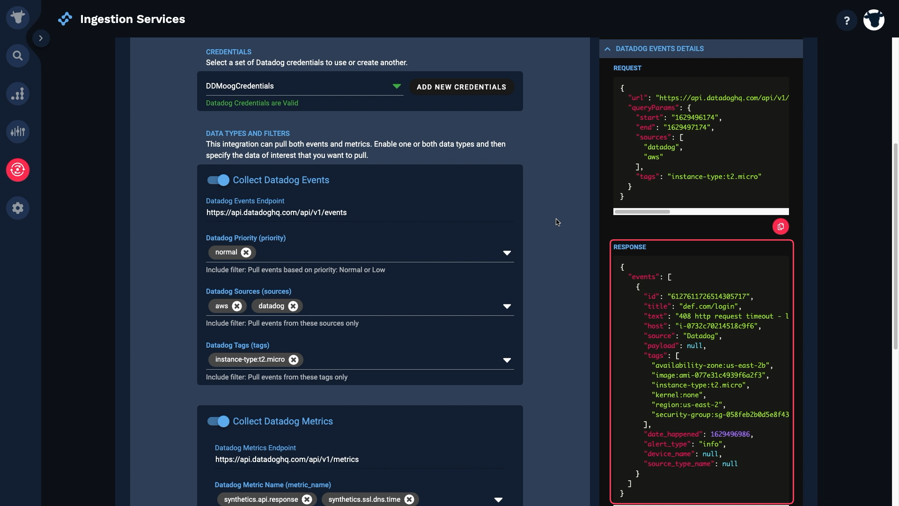Click the DATA TYPES AND FILTERS heading
This screenshot has height=506, width=899.
tap(248, 134)
